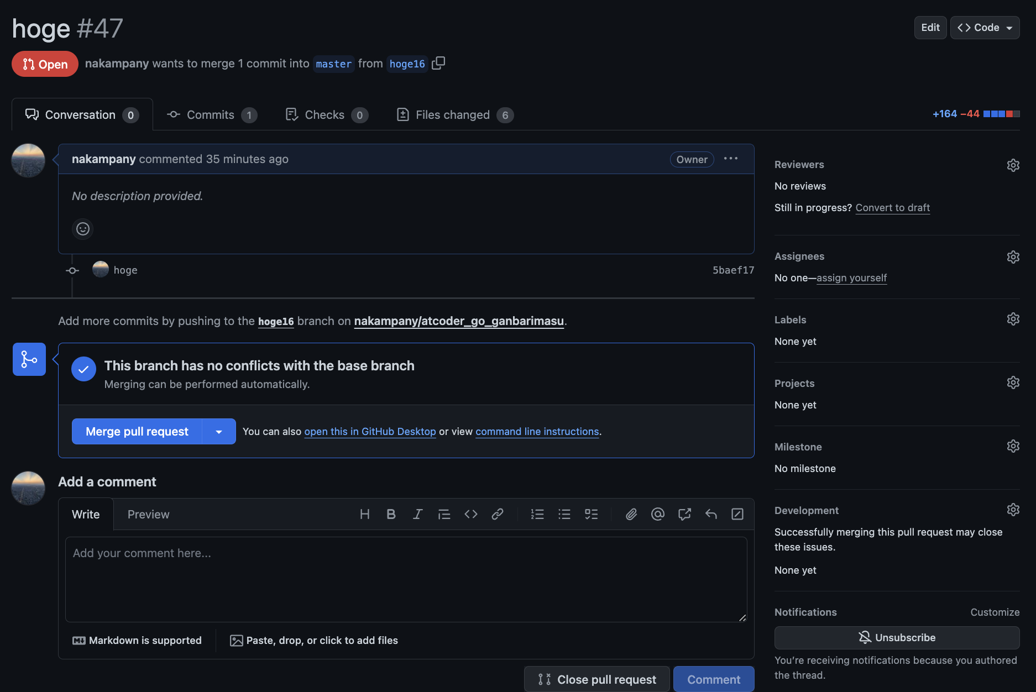This screenshot has width=1036, height=692.
Task: Click the hoge16 head branch label
Action: [x=407, y=64]
